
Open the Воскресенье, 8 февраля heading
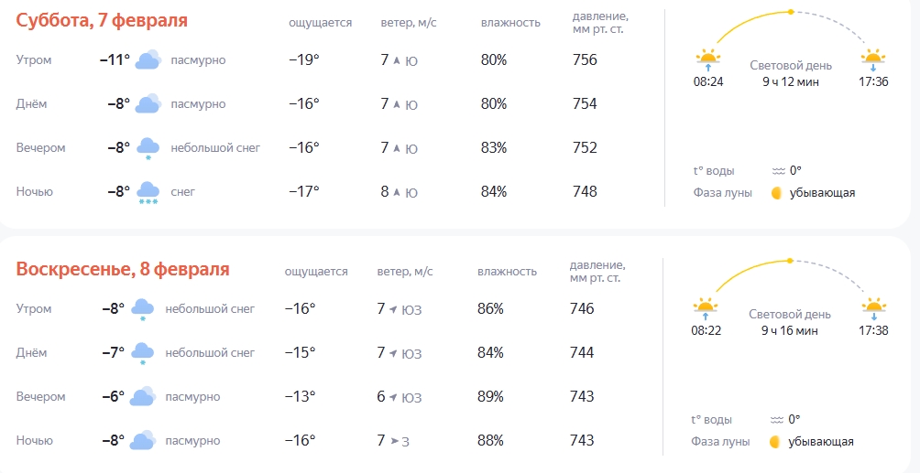(x=123, y=269)
